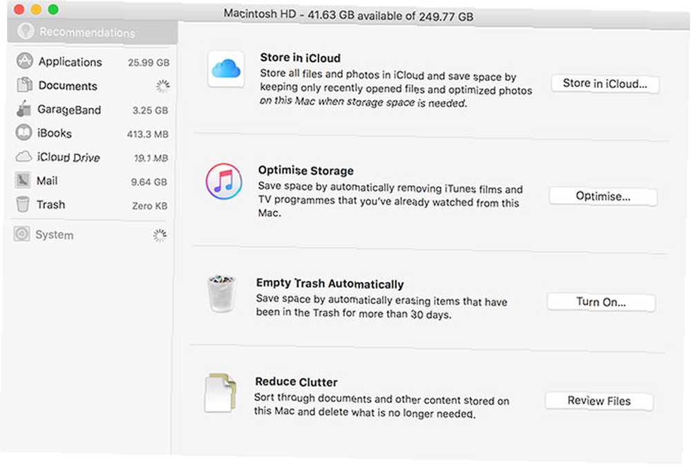Click Applications size 25.99 GB
691x466 pixels.
coord(149,63)
